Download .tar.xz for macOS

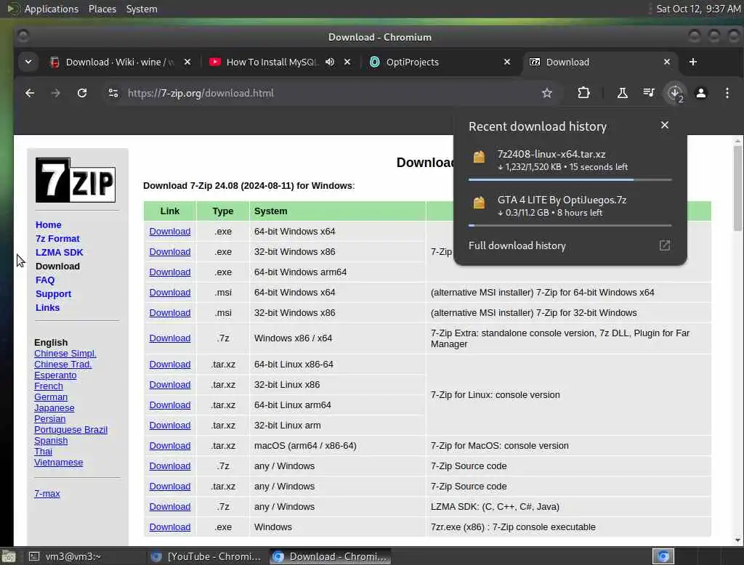point(170,446)
